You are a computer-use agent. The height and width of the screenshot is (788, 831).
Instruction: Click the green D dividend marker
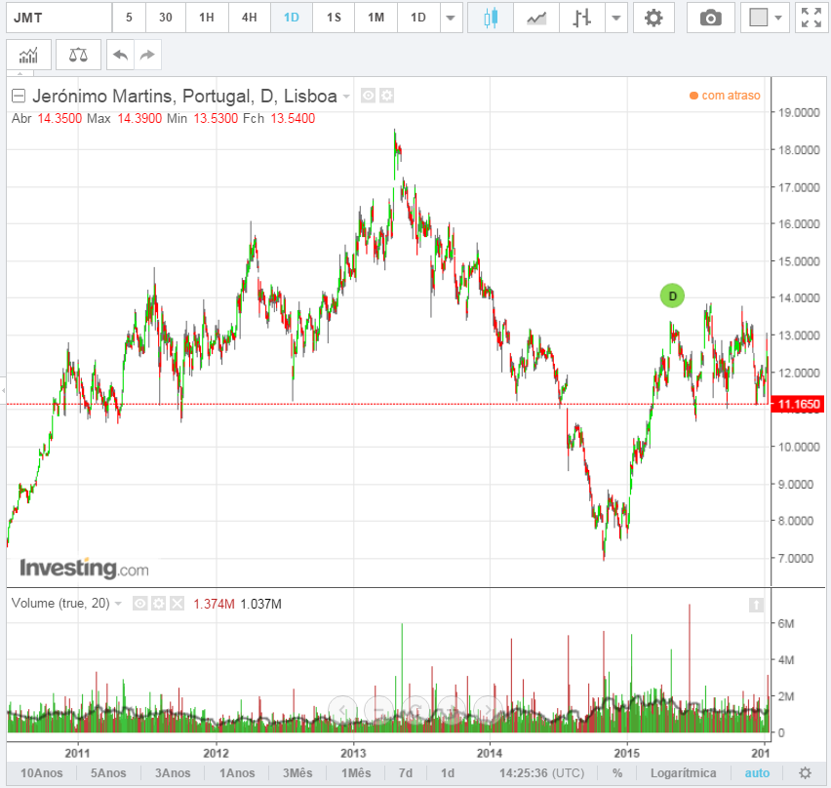coord(672,295)
